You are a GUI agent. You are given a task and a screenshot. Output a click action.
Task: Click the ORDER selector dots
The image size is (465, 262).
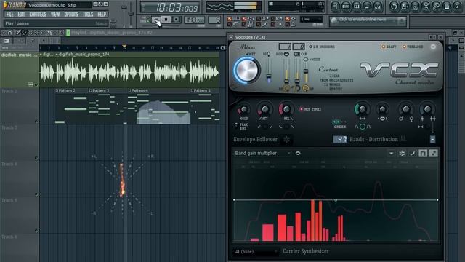click(x=339, y=122)
